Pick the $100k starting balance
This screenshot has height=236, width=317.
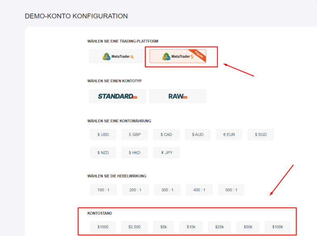(x=277, y=227)
